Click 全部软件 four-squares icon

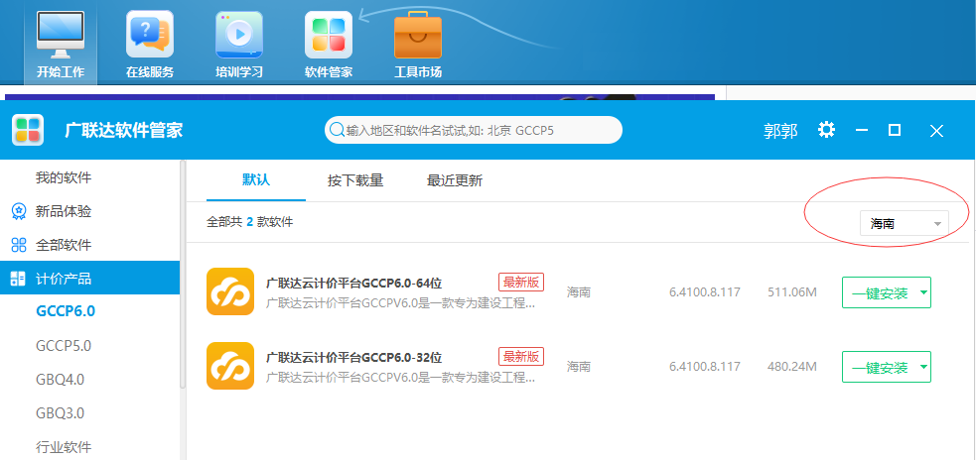coord(19,245)
